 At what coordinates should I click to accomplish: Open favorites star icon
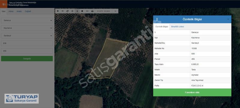click(82, 11)
